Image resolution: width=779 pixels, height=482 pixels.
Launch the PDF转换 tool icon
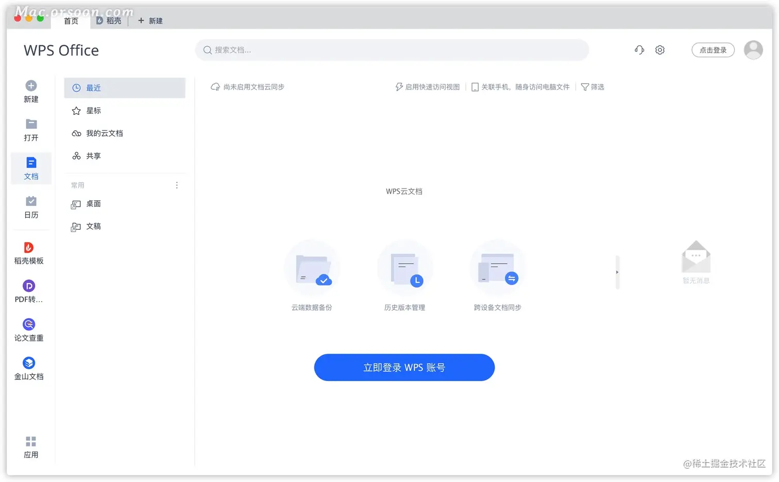click(29, 286)
